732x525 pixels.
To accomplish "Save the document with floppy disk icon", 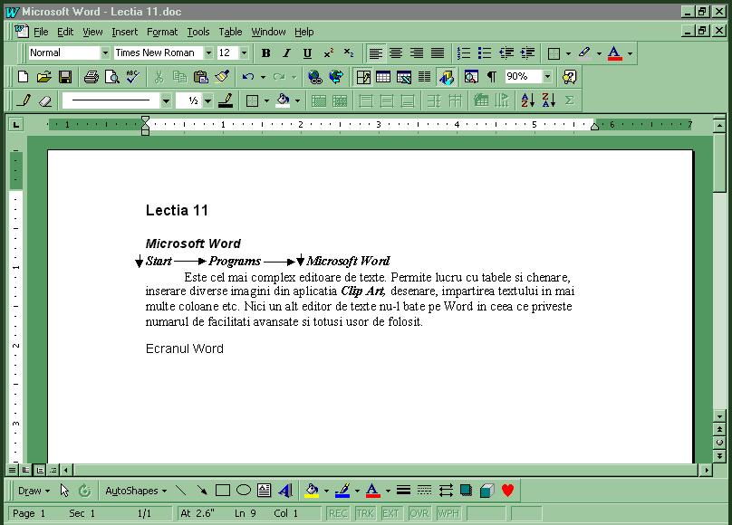I will [x=65, y=76].
